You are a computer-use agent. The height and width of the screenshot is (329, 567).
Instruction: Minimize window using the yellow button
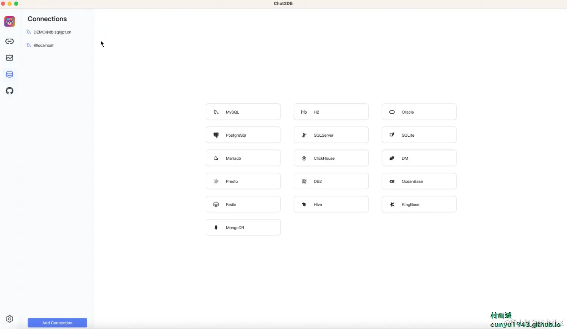click(x=9, y=3)
